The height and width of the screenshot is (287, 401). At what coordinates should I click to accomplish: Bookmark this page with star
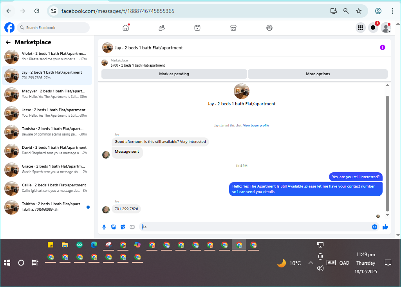(x=359, y=11)
